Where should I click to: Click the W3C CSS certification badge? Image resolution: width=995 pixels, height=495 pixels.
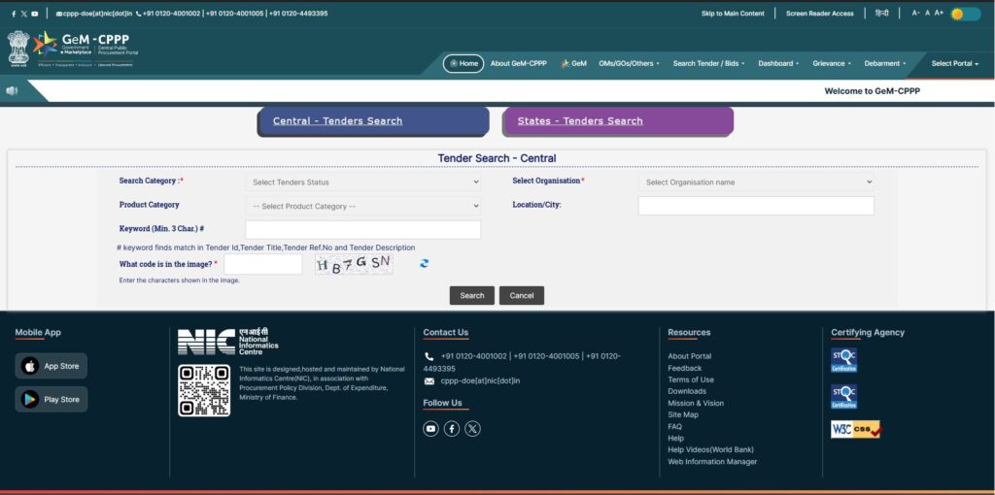[855, 429]
